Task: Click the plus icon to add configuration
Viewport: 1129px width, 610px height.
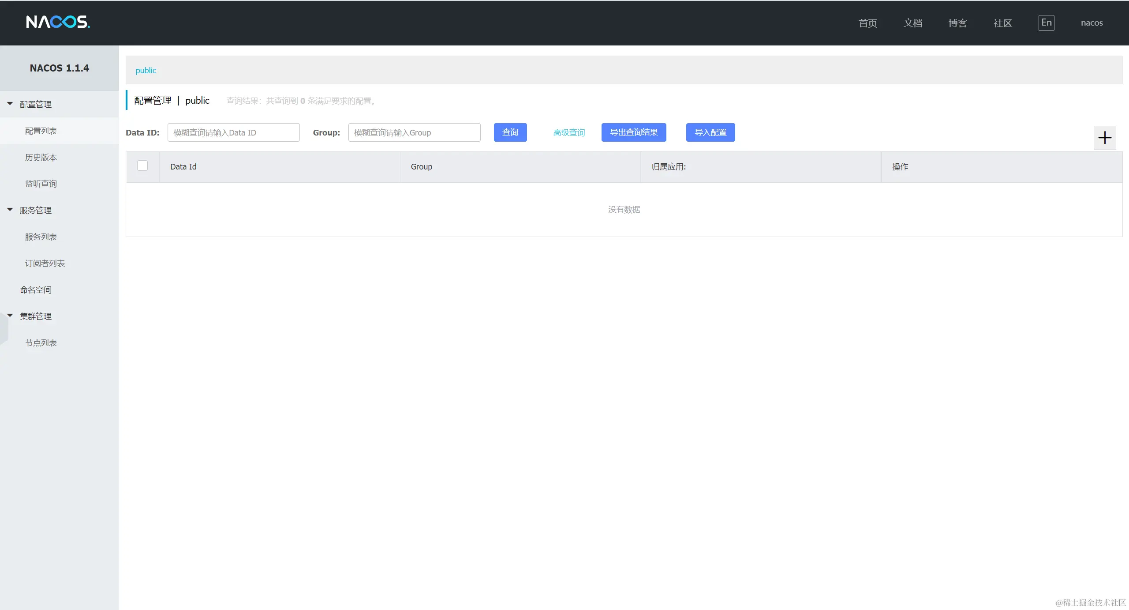Action: tap(1104, 138)
